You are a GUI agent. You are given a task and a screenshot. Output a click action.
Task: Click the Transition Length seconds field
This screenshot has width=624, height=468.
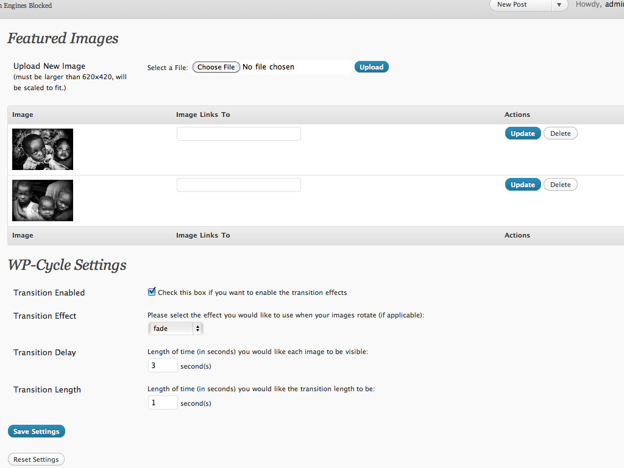pyautogui.click(x=162, y=402)
